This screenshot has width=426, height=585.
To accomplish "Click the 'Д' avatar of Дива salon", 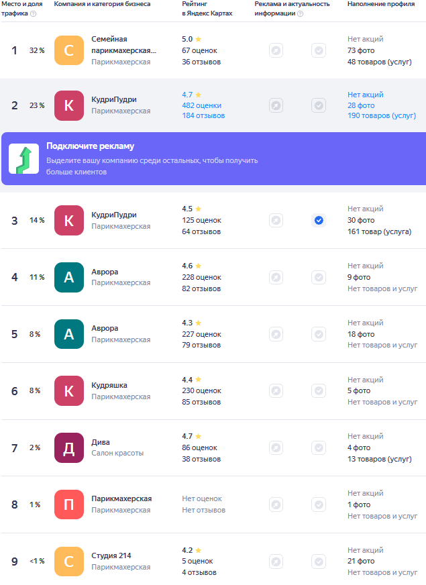I will (x=68, y=447).
